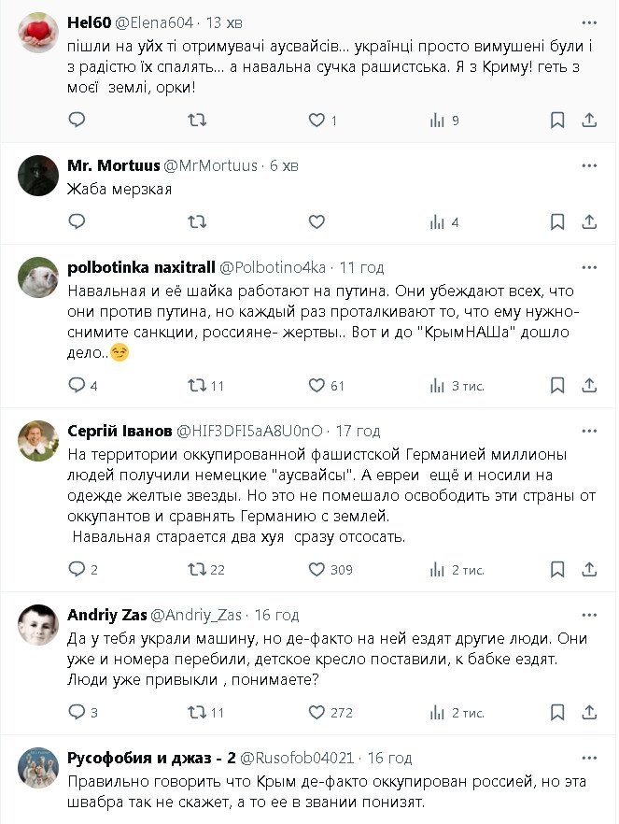Bookmark the Mr. Mortuus tweet

pyautogui.click(x=557, y=222)
